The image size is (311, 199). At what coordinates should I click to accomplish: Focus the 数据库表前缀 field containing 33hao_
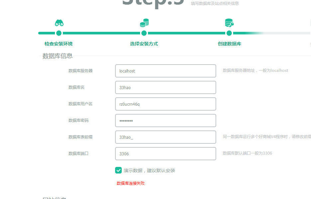pos(166,137)
